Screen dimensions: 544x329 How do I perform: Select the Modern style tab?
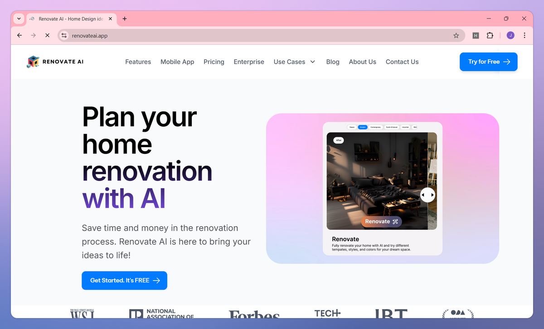[363, 128]
